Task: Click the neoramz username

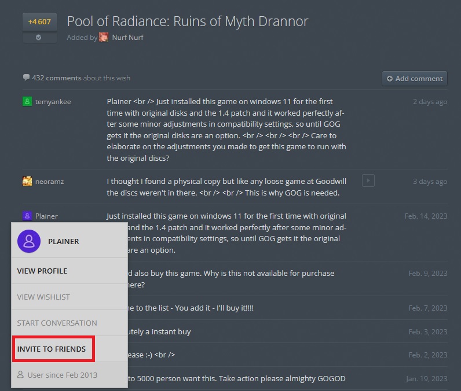Action: (x=49, y=182)
